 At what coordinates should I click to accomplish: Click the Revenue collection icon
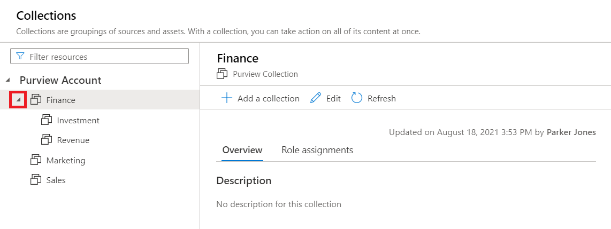click(47, 140)
